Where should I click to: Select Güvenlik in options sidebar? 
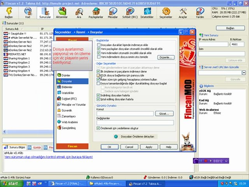(65, 110)
